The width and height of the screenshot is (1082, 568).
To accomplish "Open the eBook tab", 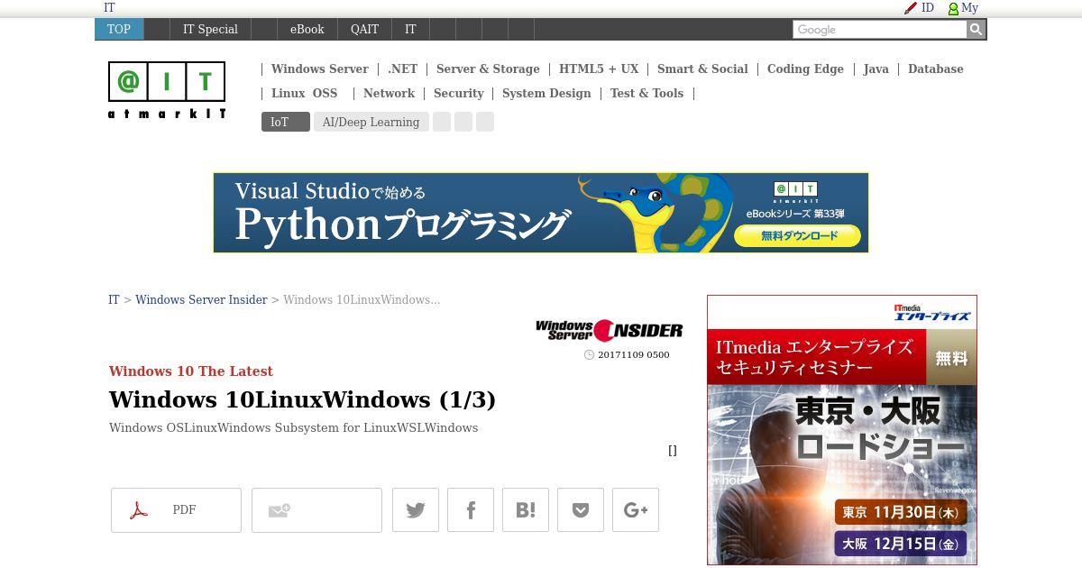I will [307, 29].
